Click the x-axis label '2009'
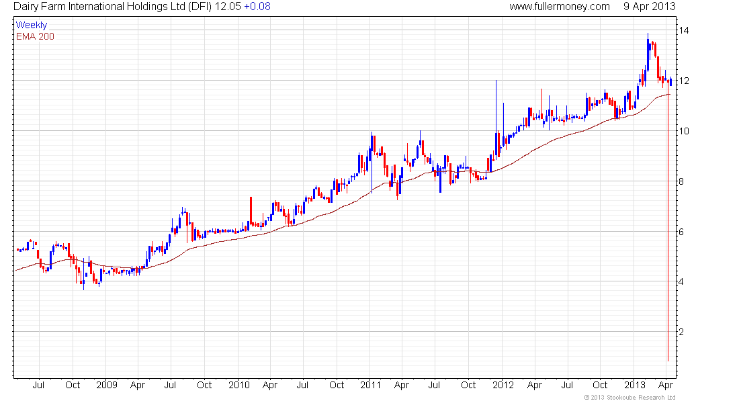Screen dimensions: 739x403 point(107,385)
